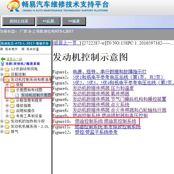Screen dimensions: 174x174
Task: Click the 12伏启动和充电 folder icon
Action: pyautogui.click(x=7, y=69)
